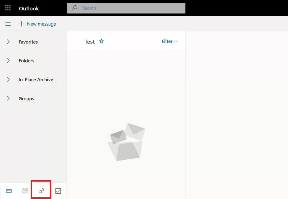Click the plus icon beside New message
This screenshot has width=288, height=199.
(x=21, y=24)
